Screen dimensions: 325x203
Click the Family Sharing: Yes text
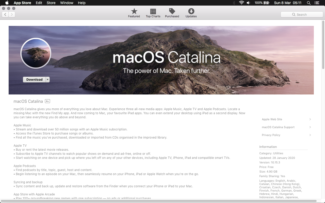pos(272,176)
